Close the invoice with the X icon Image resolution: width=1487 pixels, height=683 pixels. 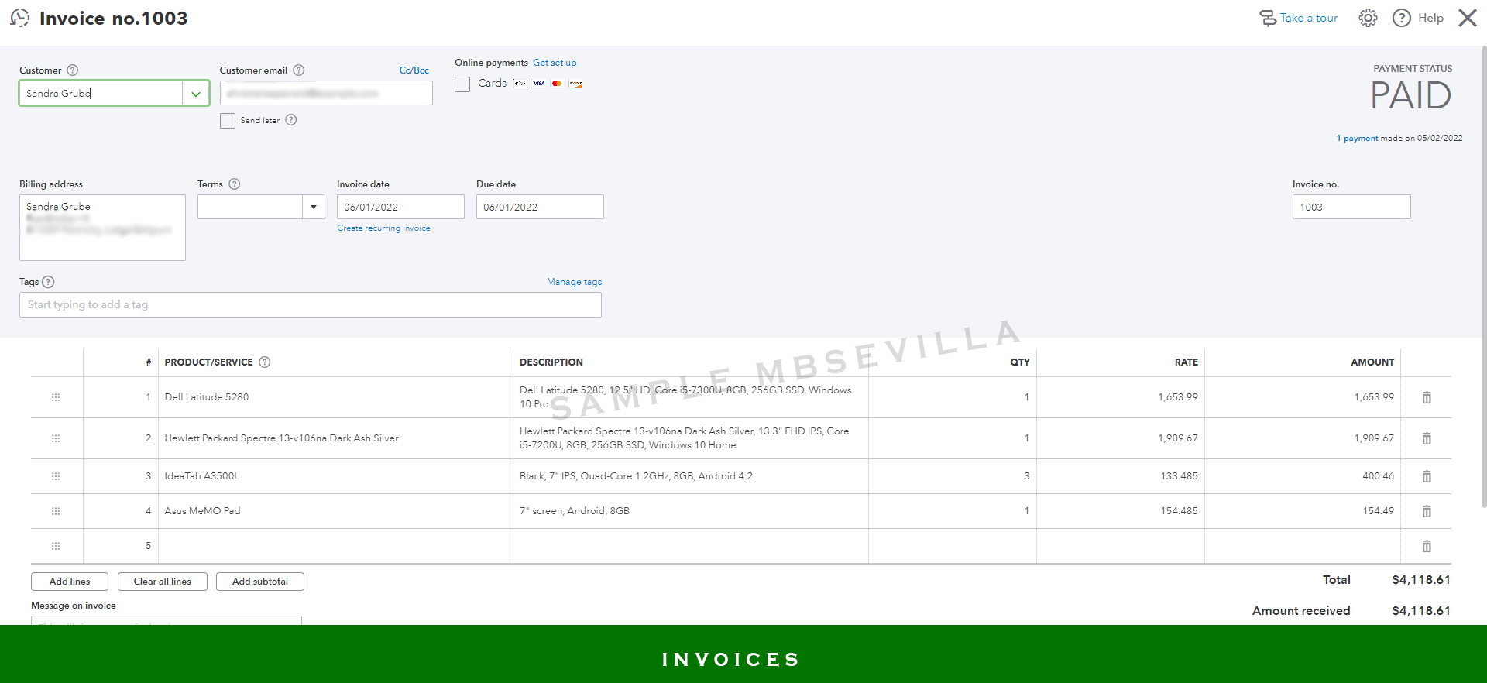point(1467,18)
